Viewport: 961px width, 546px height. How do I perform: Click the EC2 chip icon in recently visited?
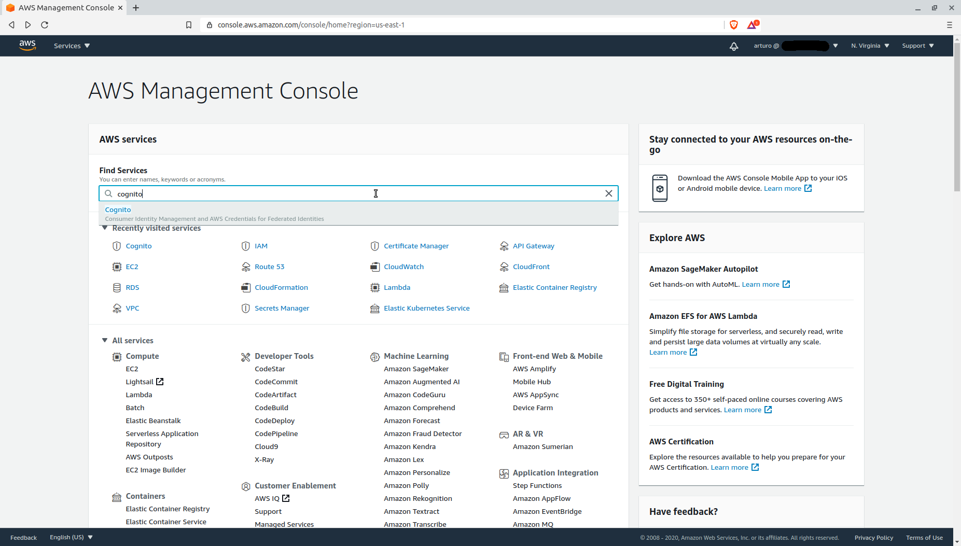117,267
